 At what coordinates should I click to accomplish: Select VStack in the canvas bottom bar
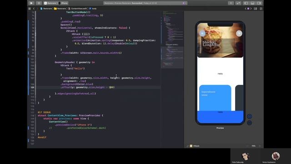[195, 146]
